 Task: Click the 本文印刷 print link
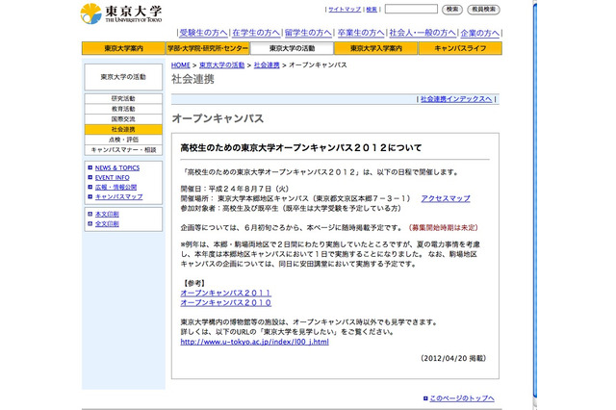(x=107, y=214)
